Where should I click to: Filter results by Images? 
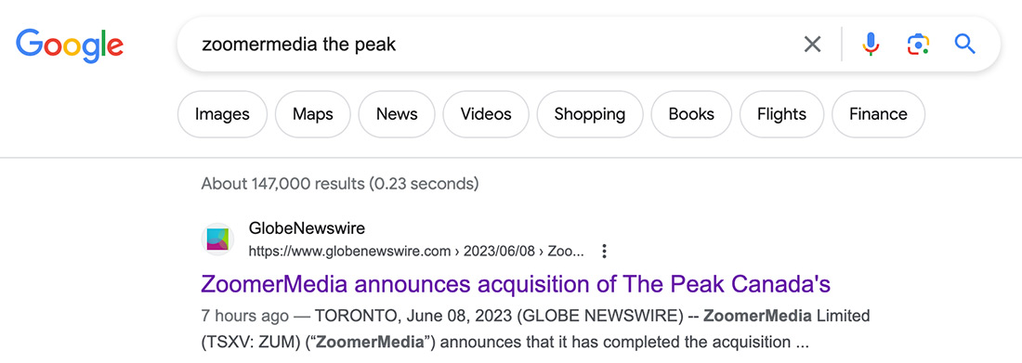pyautogui.click(x=222, y=114)
